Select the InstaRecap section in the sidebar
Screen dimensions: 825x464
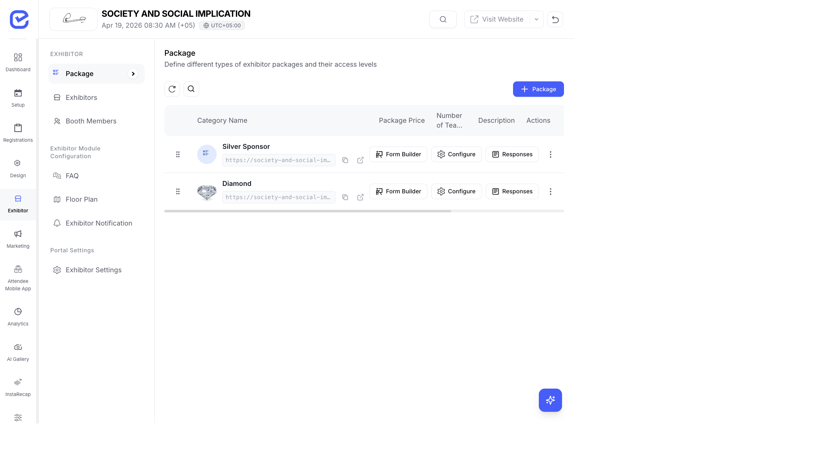pos(18,386)
